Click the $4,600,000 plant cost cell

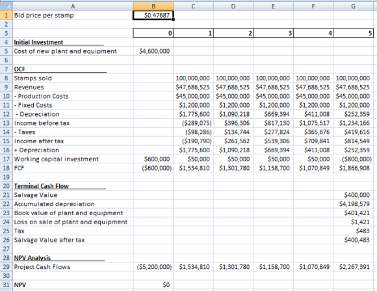pyautogui.click(x=153, y=51)
